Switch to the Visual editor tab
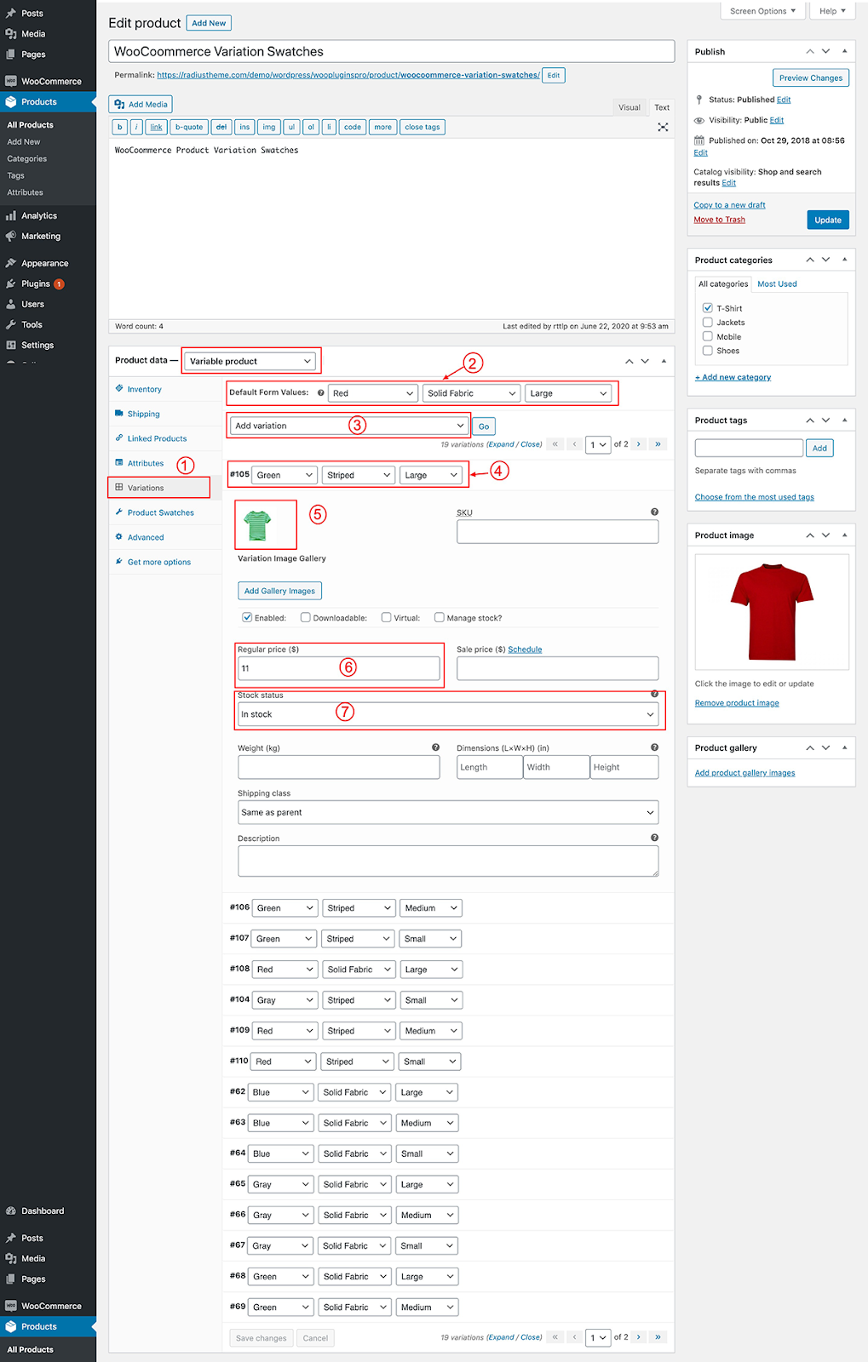 click(x=629, y=107)
